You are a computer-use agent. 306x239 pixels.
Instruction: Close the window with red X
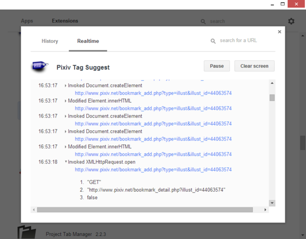pyautogui.click(x=296, y=4)
